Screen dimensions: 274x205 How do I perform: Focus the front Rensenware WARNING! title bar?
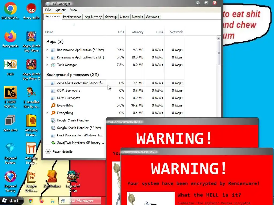pyautogui.click(x=197, y=152)
